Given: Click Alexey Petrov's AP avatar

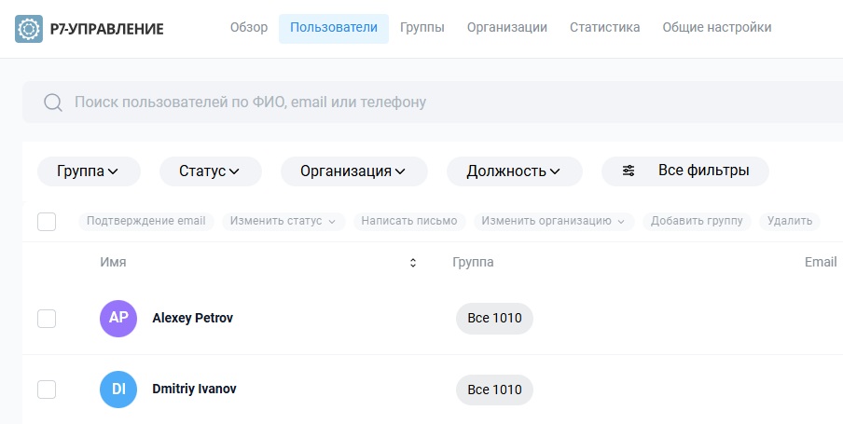Looking at the screenshot, I should click(x=118, y=319).
